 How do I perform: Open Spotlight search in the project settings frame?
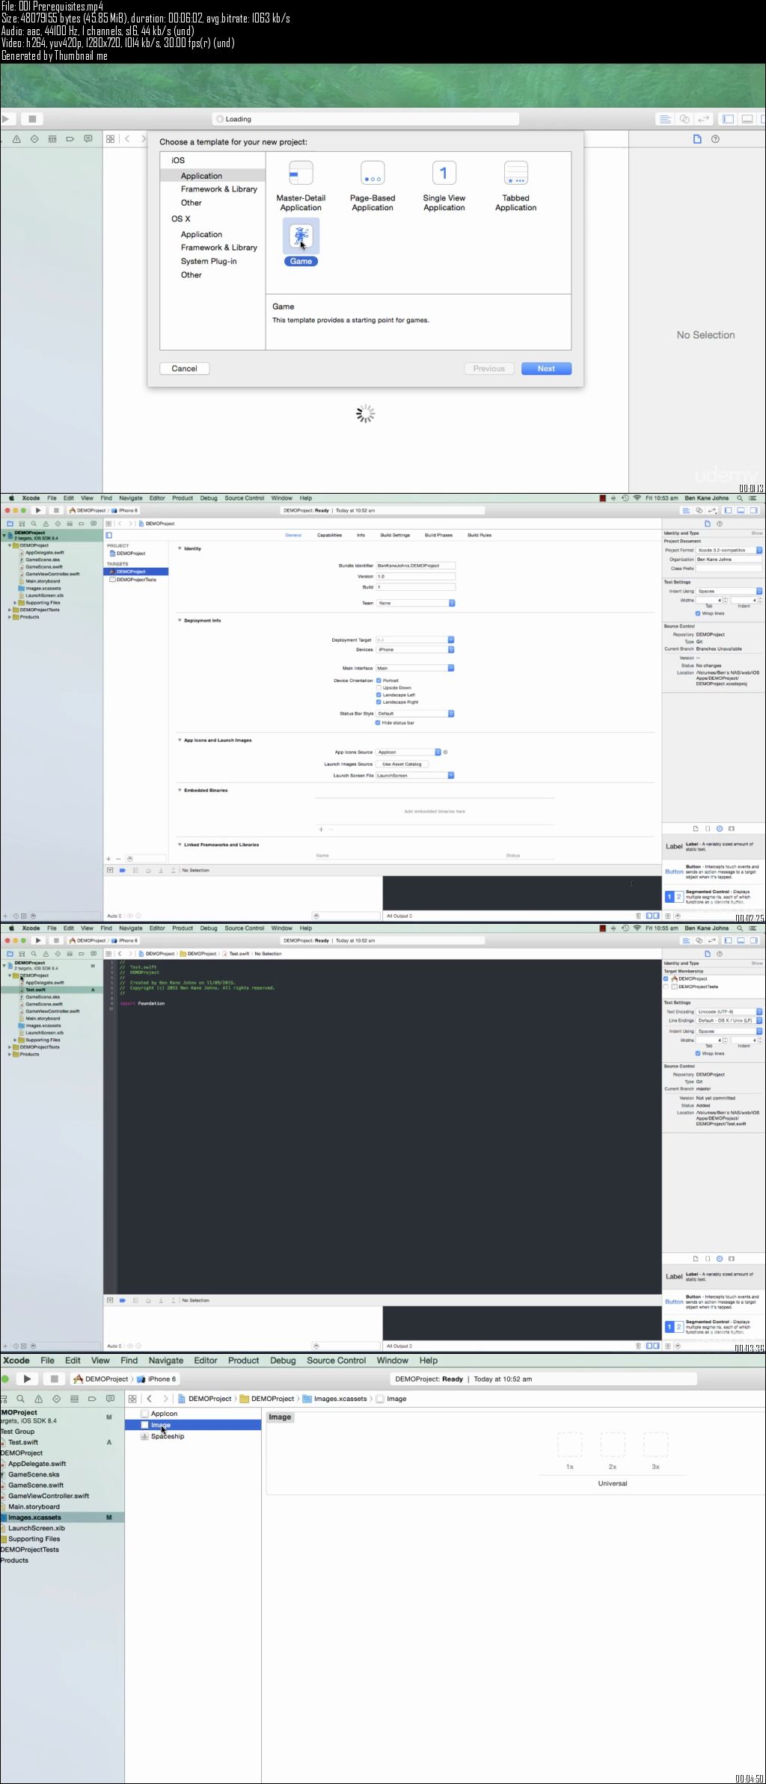coord(741,498)
